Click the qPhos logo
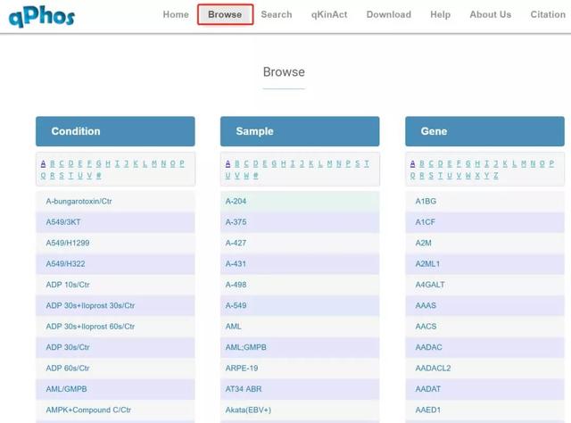This screenshot has height=423, width=571. coord(42,15)
